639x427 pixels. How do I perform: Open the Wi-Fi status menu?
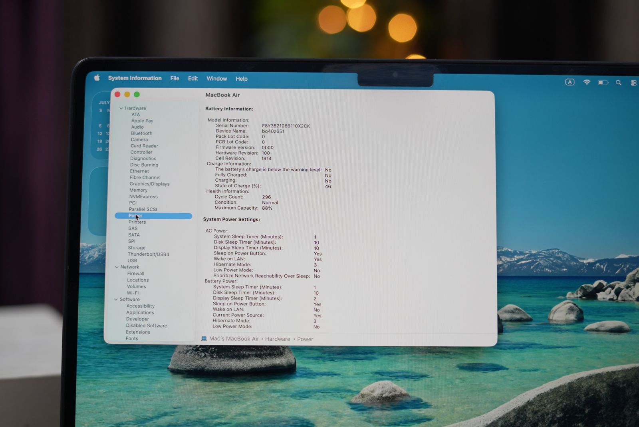(587, 82)
